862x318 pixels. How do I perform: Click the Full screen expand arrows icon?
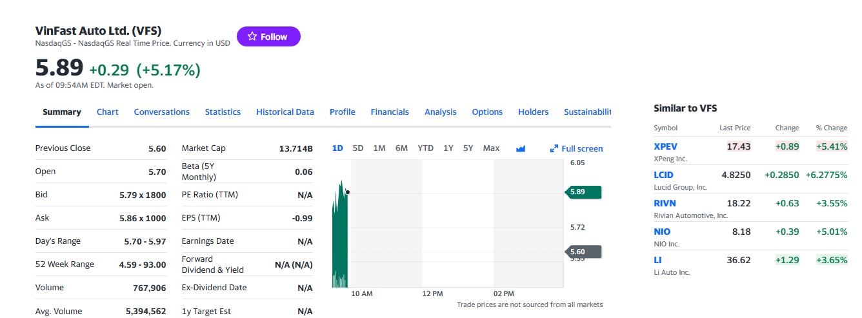click(554, 149)
